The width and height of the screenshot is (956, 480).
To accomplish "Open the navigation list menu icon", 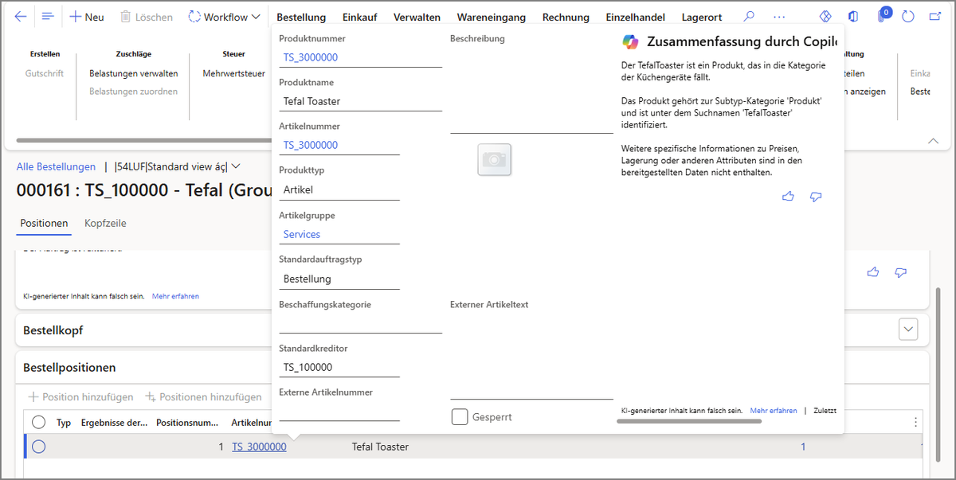I will point(48,17).
